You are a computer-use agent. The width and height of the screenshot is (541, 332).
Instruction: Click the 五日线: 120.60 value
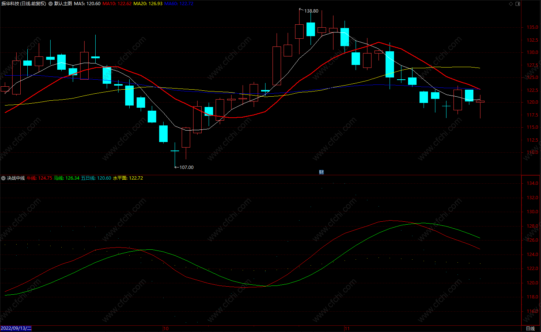96,178
